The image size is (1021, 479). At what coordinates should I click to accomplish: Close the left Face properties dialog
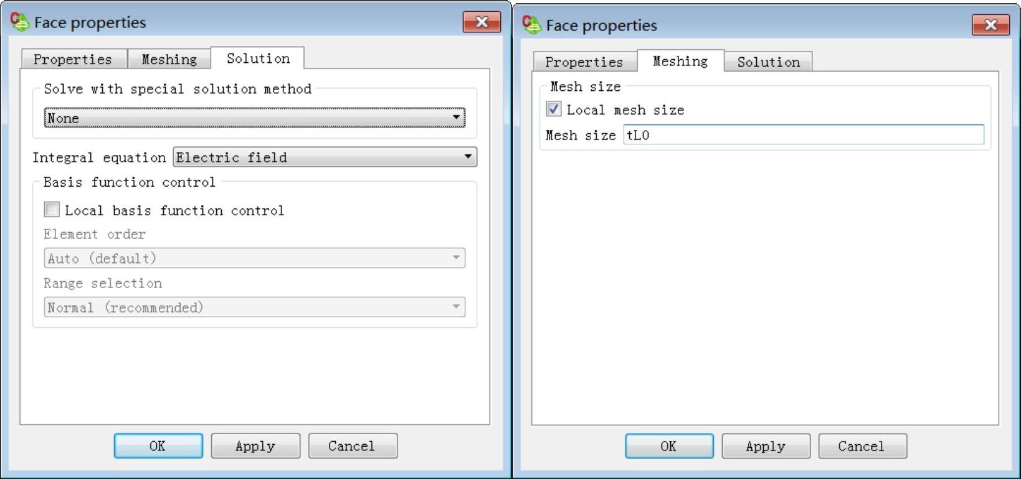(482, 22)
